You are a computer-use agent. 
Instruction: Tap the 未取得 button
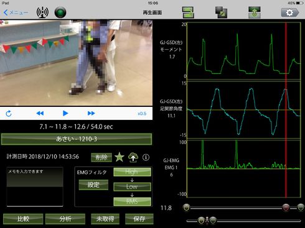(105, 219)
